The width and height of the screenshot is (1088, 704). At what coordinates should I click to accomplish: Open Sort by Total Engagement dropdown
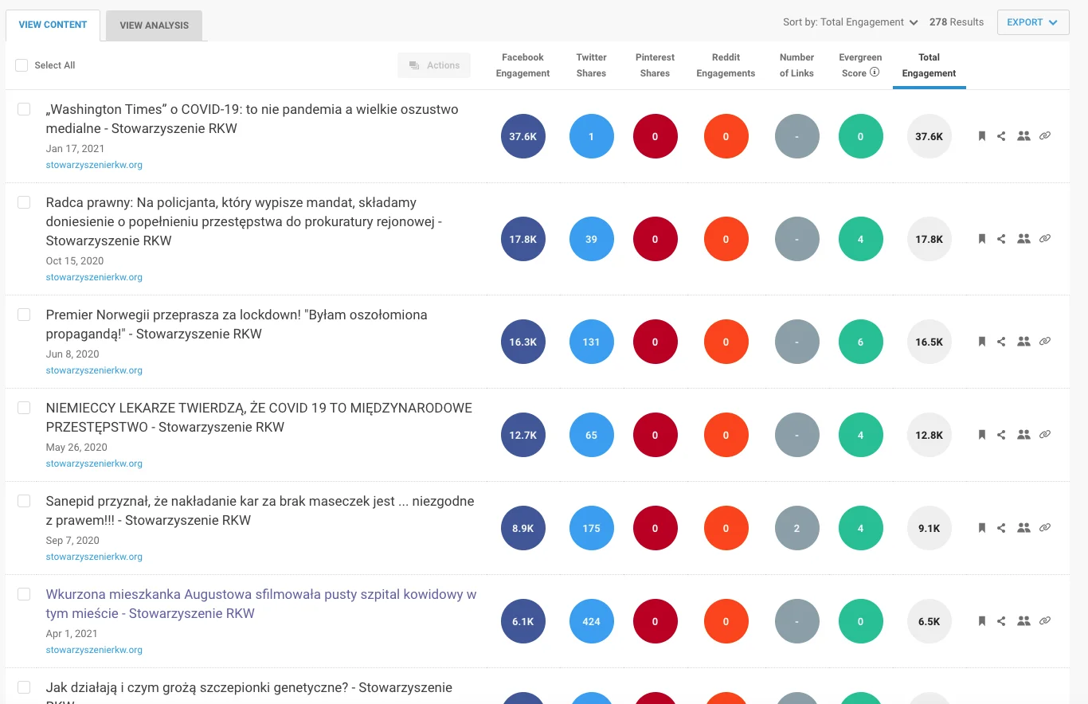(850, 22)
